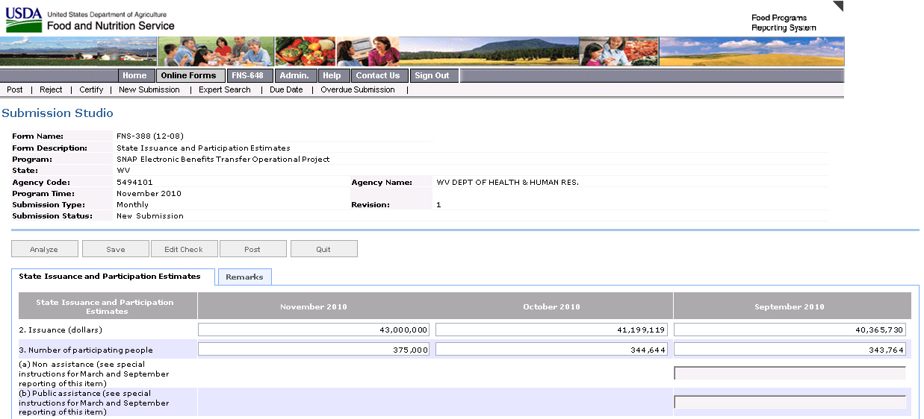Image resolution: width=924 pixels, height=419 pixels.
Task: Switch to the Remarks tab
Action: 244,277
